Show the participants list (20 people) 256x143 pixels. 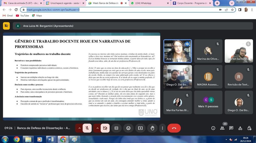point(222,128)
